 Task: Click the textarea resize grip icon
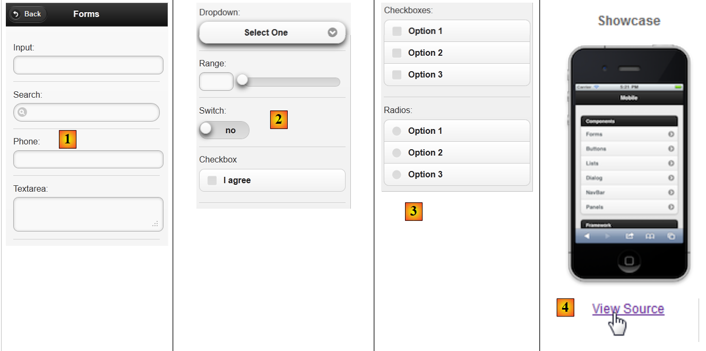click(155, 224)
